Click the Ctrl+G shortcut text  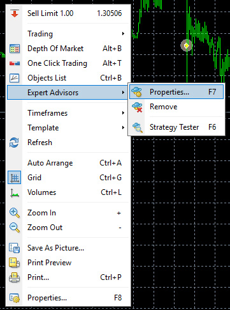(111, 178)
